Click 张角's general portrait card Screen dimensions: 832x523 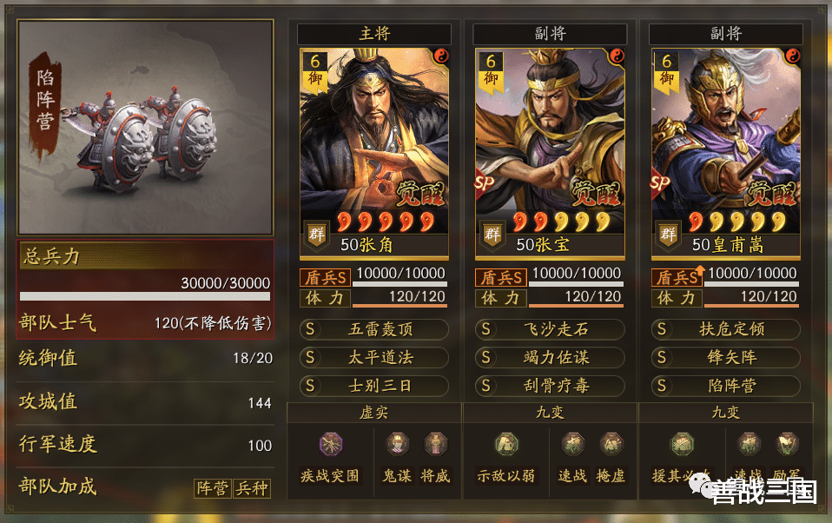click(374, 154)
